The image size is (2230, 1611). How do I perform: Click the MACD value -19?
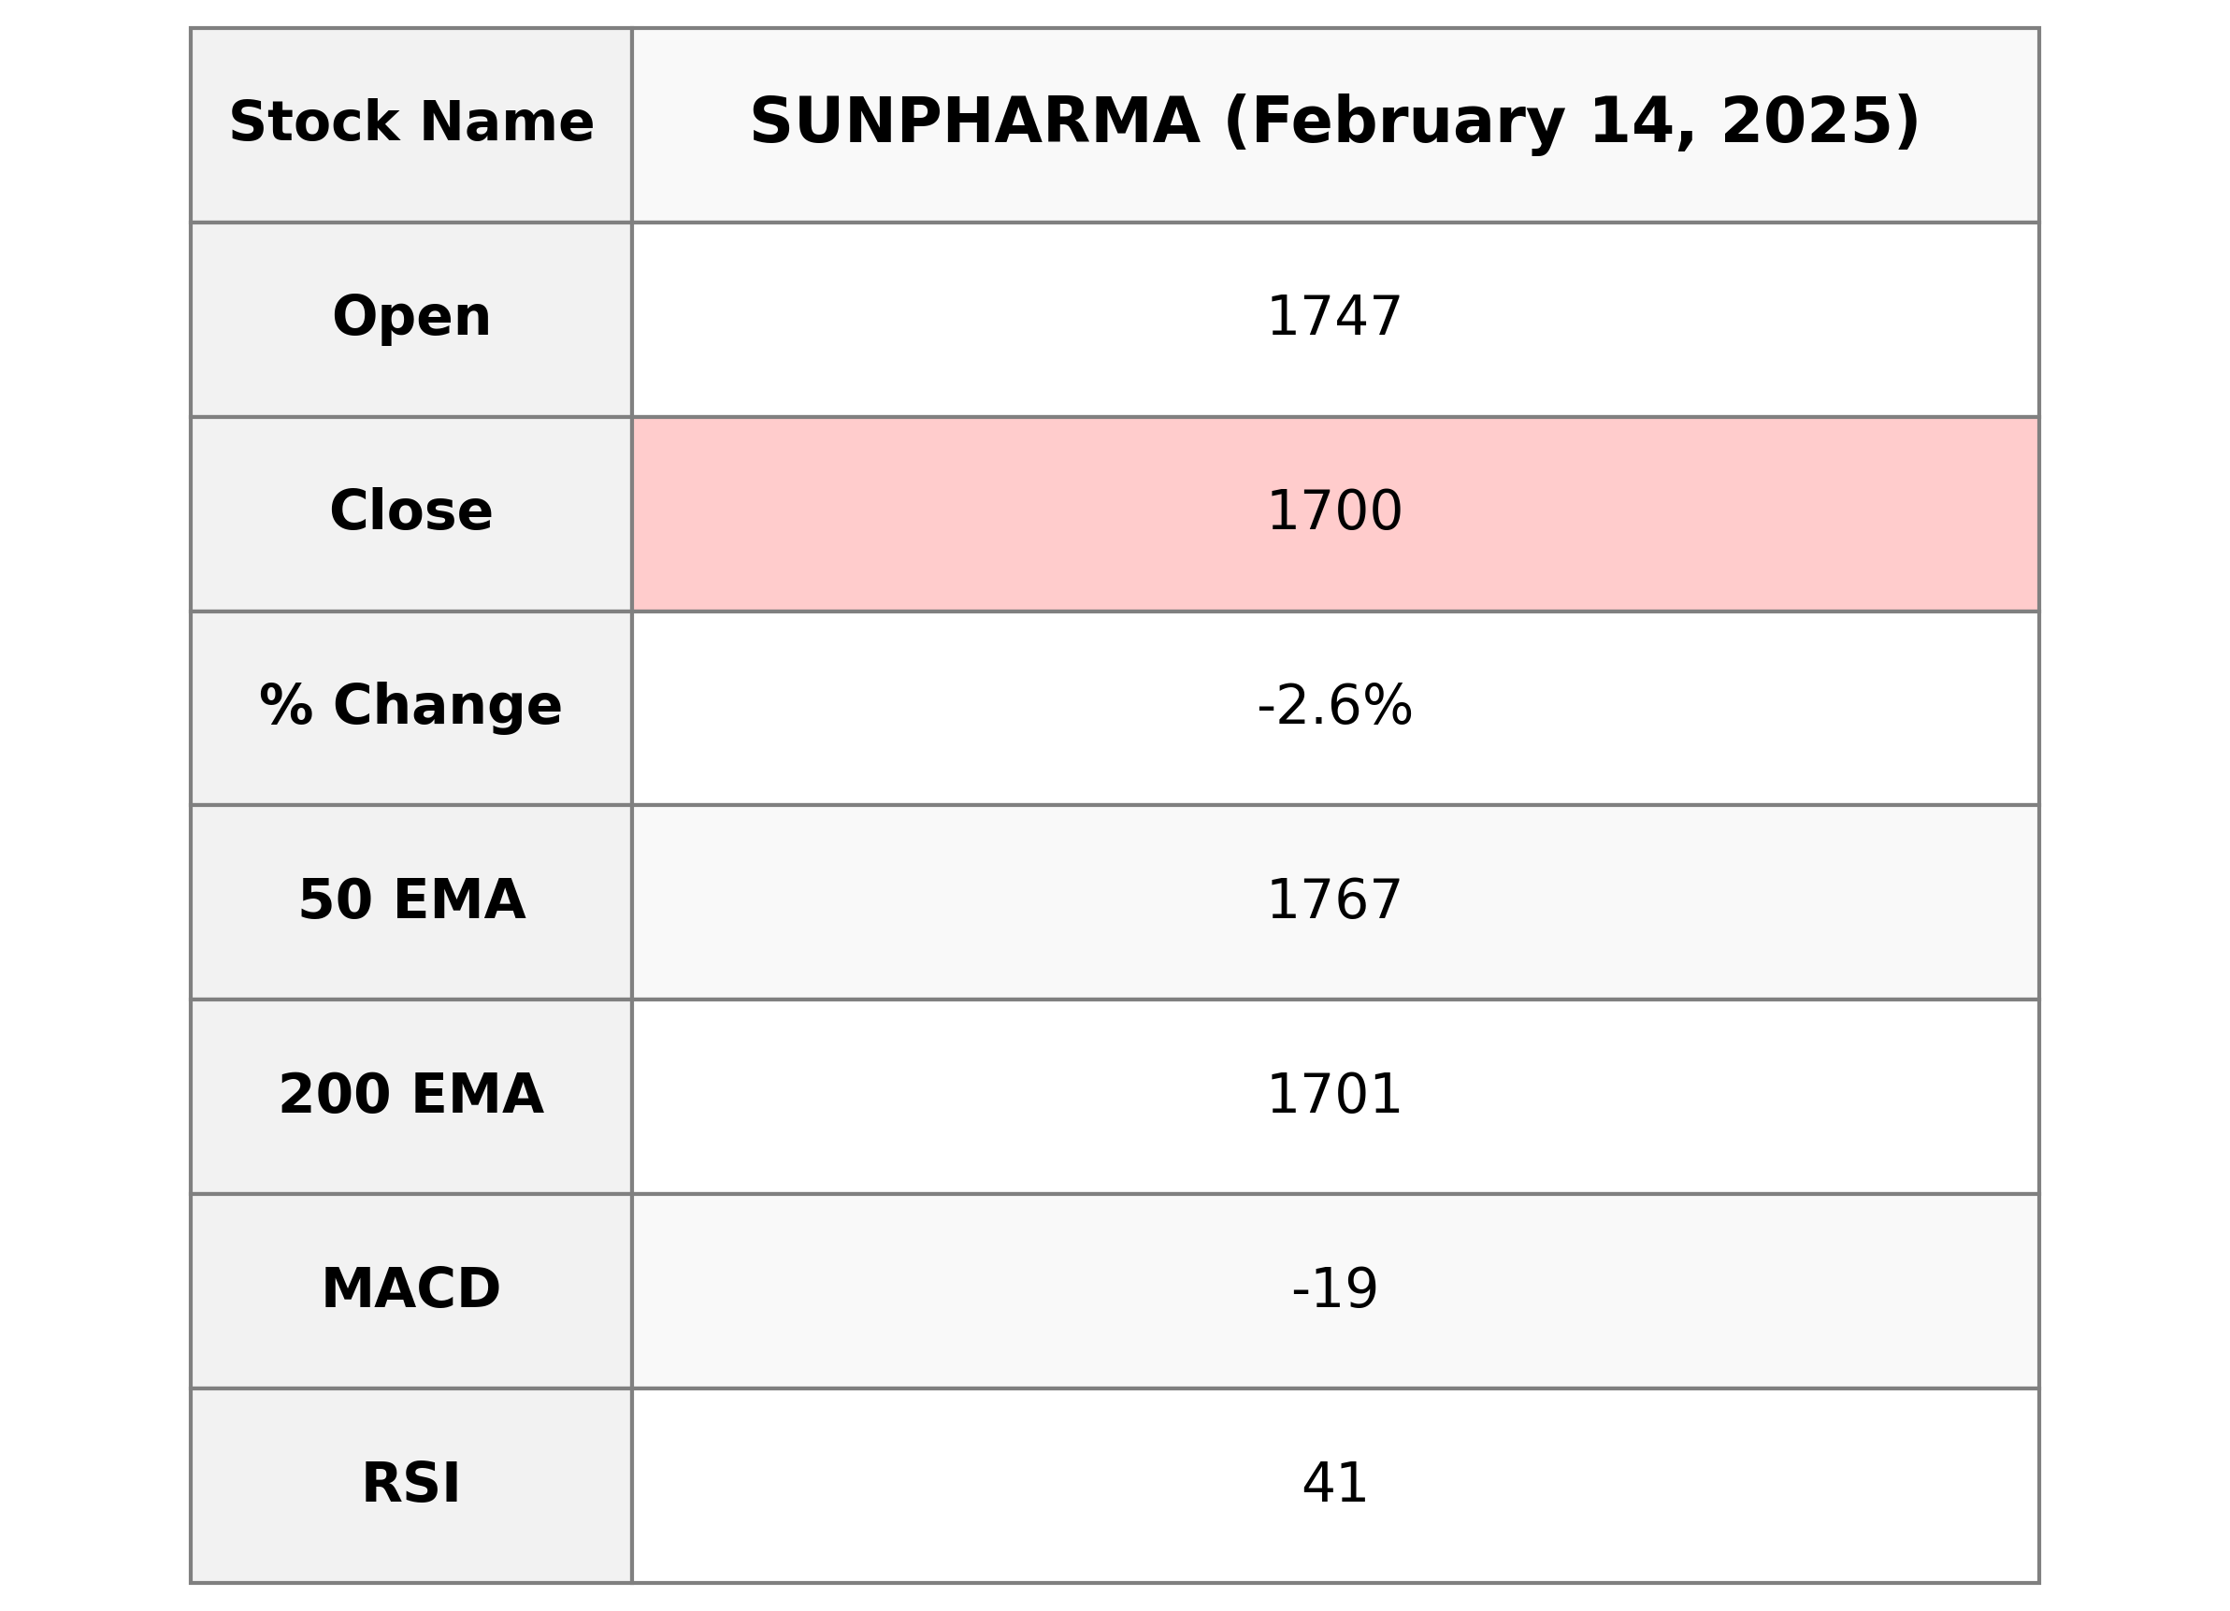(1333, 1288)
